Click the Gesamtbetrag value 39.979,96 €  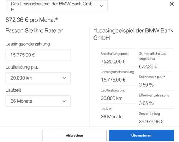[151, 122]
